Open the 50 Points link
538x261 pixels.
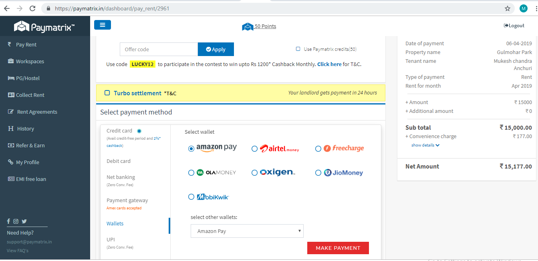click(265, 26)
